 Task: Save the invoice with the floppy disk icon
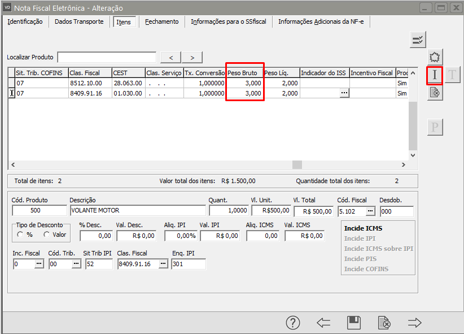(x=354, y=323)
